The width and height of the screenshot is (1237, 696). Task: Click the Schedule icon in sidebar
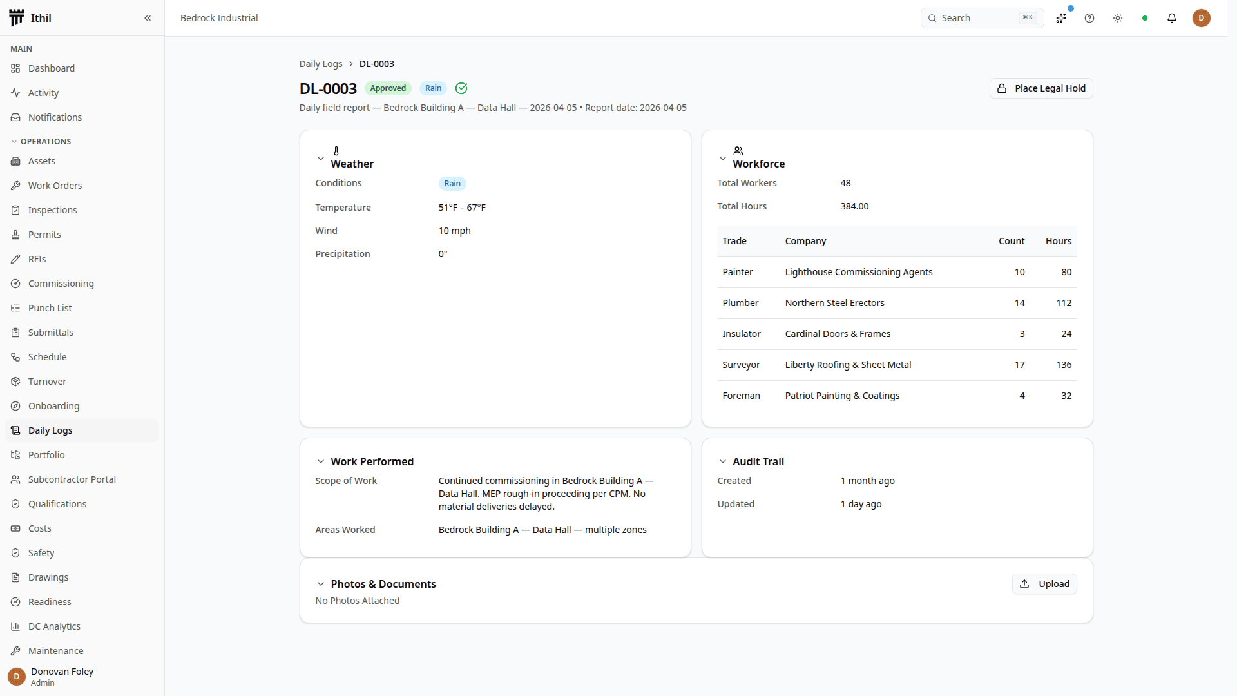pyautogui.click(x=15, y=357)
